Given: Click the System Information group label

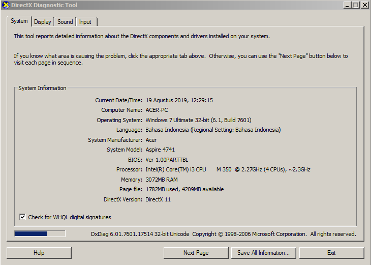Looking at the screenshot, I should coord(42,88).
